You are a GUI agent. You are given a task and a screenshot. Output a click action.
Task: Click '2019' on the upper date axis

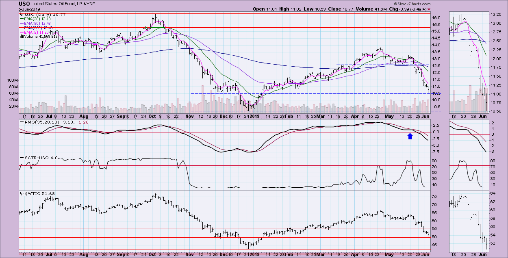(254, 117)
